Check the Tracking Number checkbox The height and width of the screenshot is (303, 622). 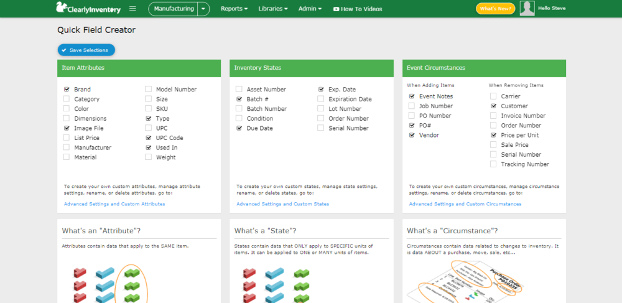pos(493,164)
